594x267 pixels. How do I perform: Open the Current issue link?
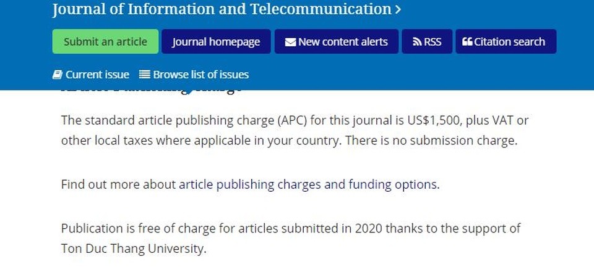(97, 75)
